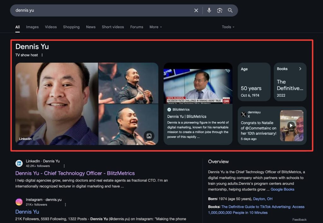Click the 'dennisyu' handle on X card

click(x=254, y=112)
